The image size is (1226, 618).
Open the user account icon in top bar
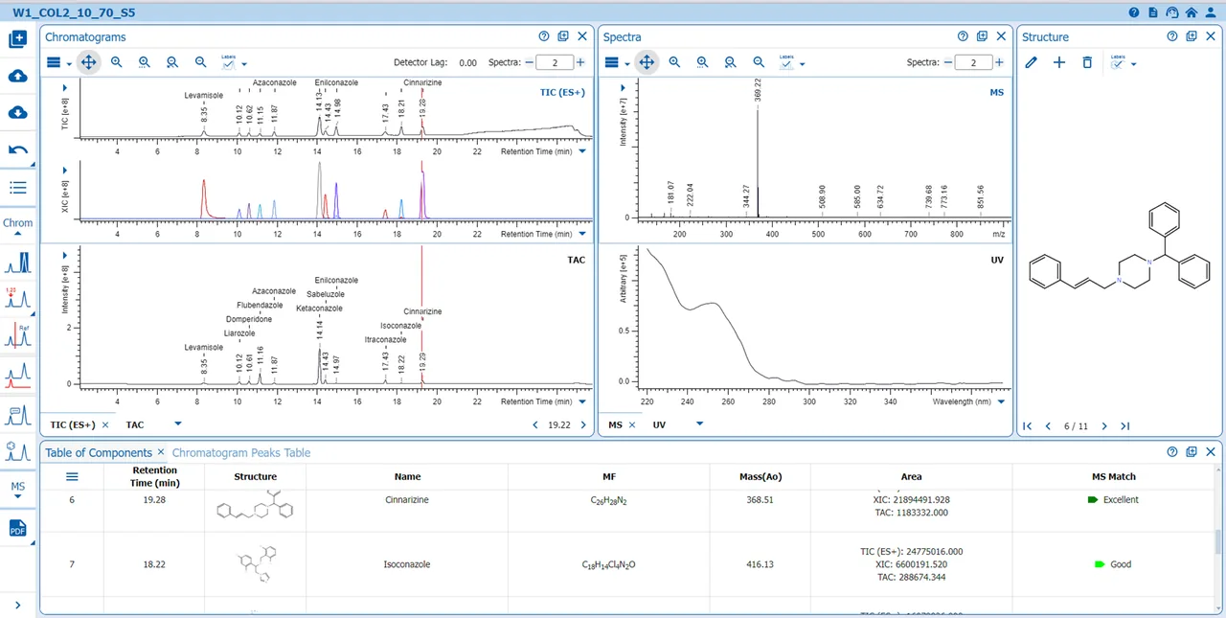click(1211, 12)
